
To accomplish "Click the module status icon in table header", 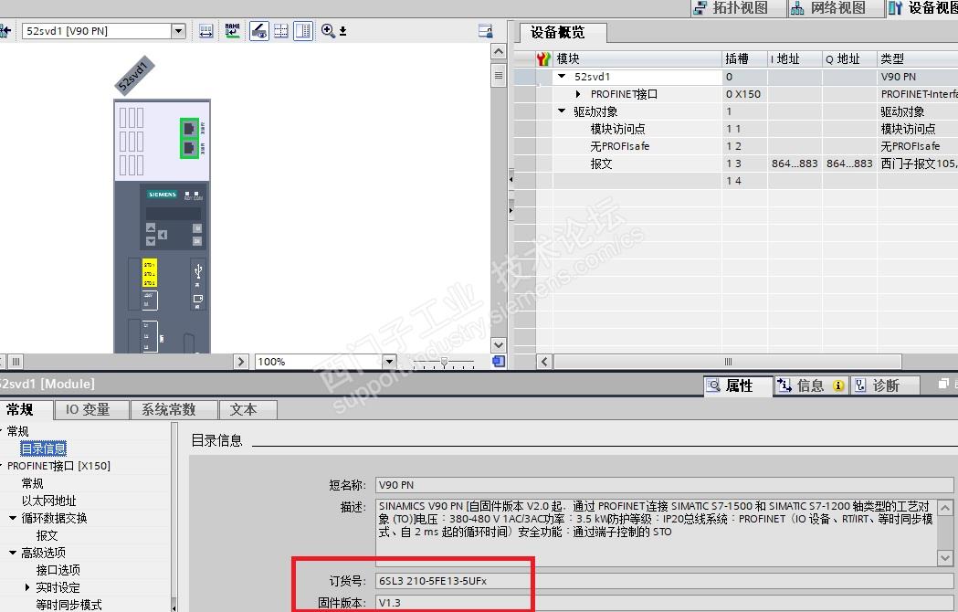I will pyautogui.click(x=543, y=58).
